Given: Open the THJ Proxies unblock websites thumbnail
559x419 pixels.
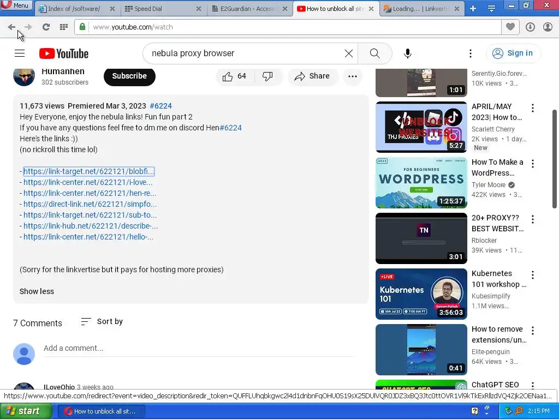Looking at the screenshot, I should click(x=421, y=127).
